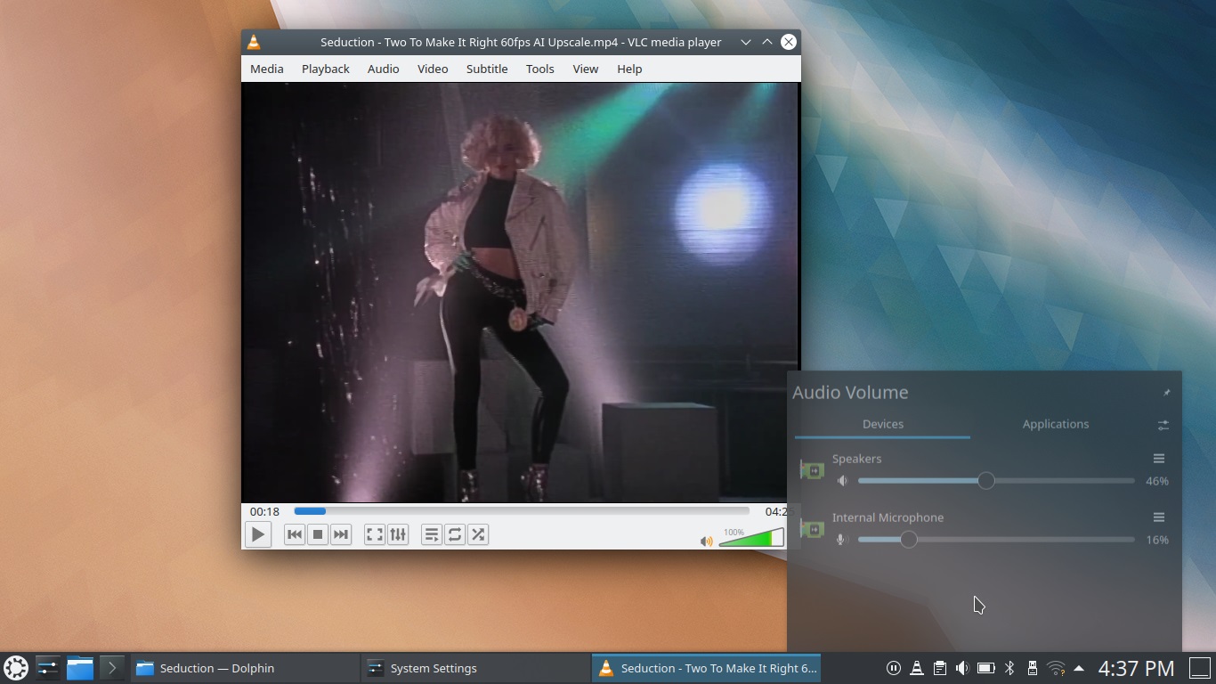Click the Speakers sound card icon
The image size is (1216, 684).
[x=812, y=469]
